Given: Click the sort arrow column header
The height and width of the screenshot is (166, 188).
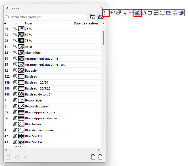Looking at the screenshot, I should [15, 23].
